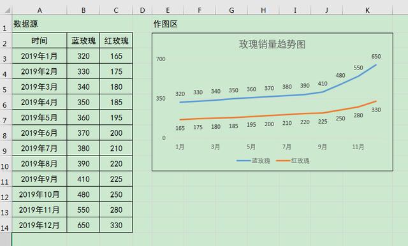Click the 蓝玫瑰 legend entry
Viewport: 408px width, 246px height.
(x=253, y=161)
